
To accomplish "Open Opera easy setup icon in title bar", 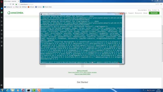I will coord(152,1).
